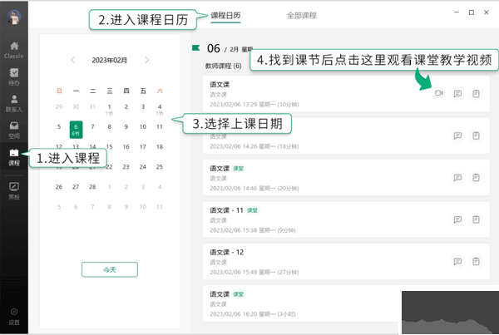Open chat messages for 语文课 - 11
The width and height of the screenshot is (499, 335).
(x=457, y=219)
